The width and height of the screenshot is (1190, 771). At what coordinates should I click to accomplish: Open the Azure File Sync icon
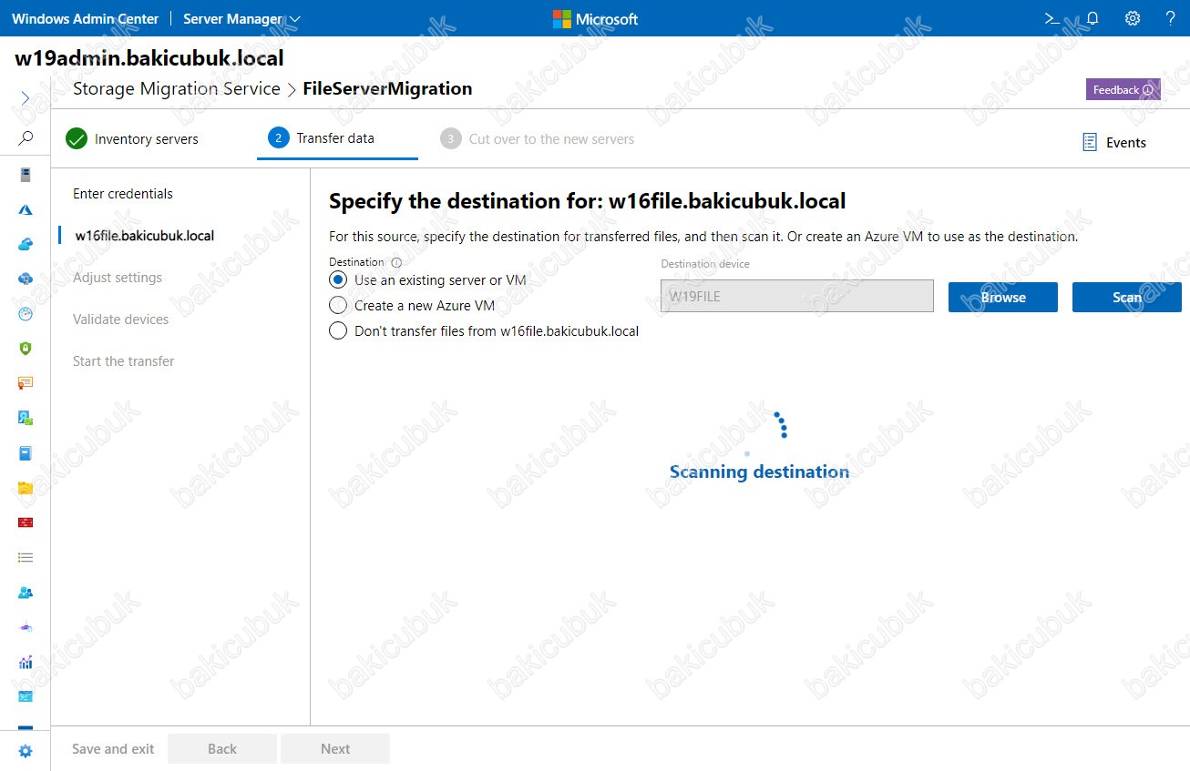click(26, 279)
